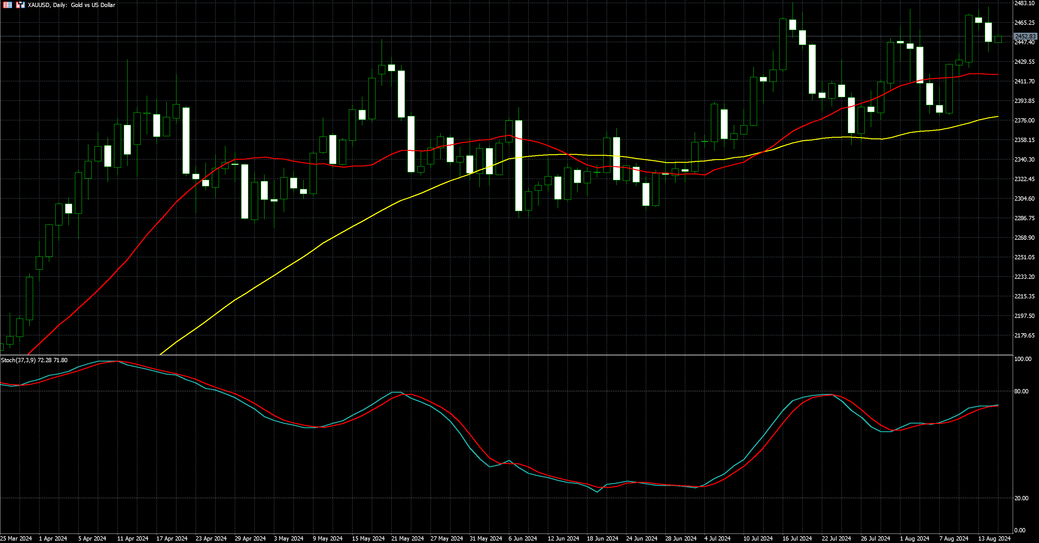The image size is (1039, 543).
Task: Click the 1 Aug 2024 date label
Action: point(914,538)
